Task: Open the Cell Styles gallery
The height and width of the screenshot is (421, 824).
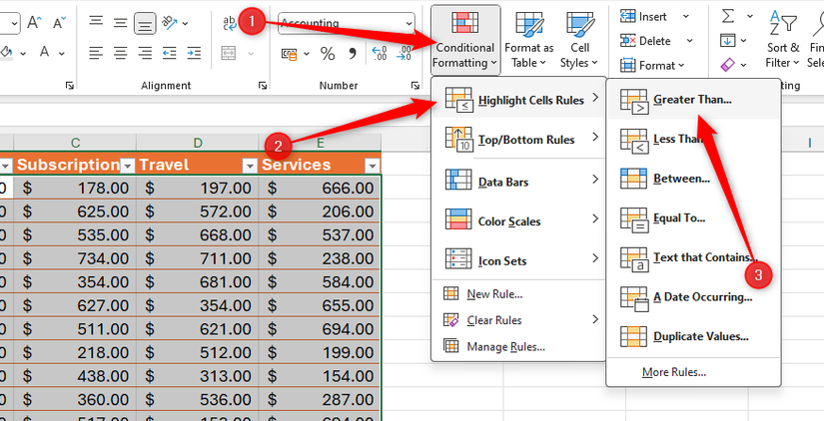Action: [574, 41]
